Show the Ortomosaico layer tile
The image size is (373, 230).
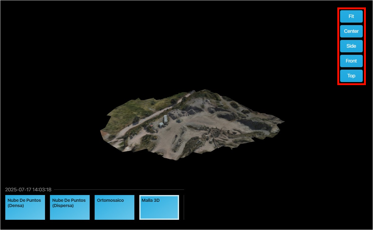[115, 207]
